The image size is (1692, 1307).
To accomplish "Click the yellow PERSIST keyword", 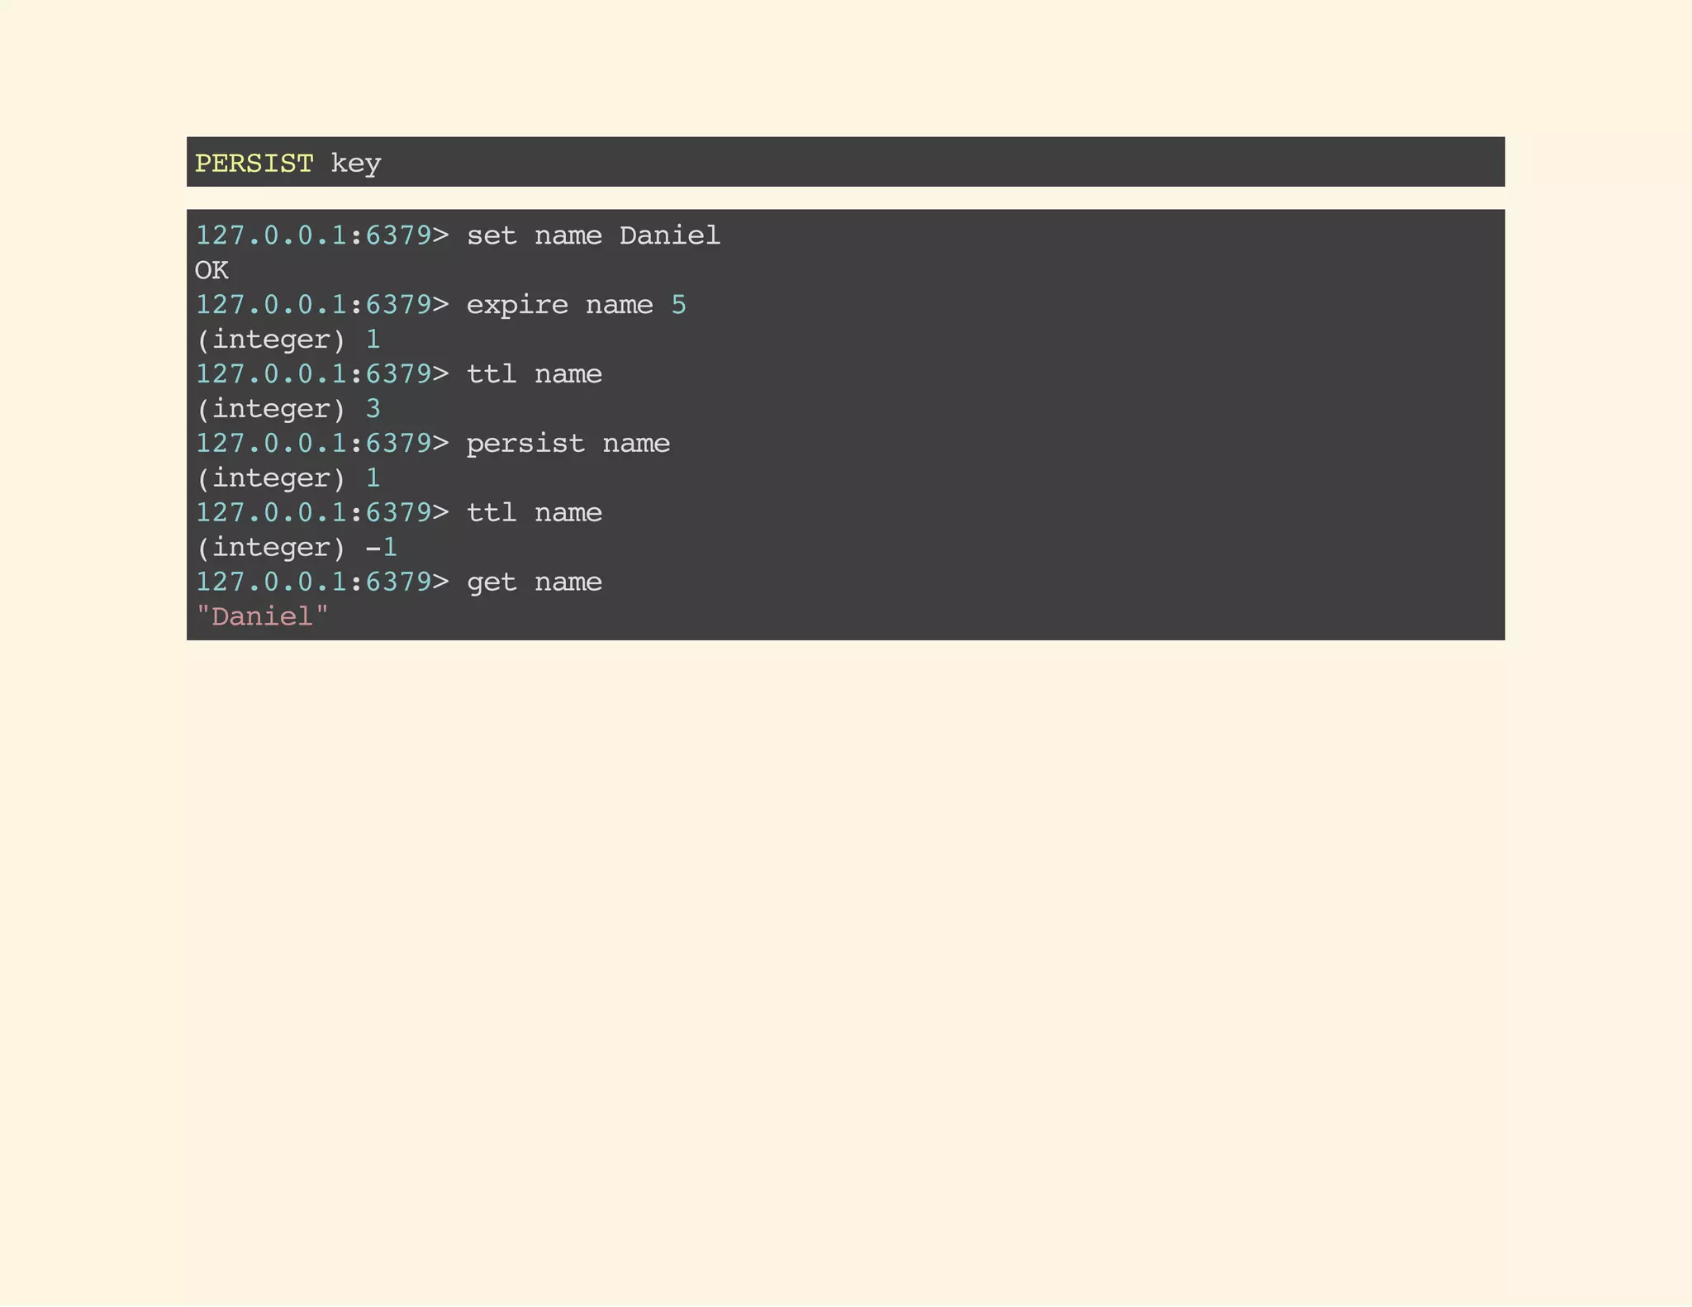I will (x=254, y=163).
